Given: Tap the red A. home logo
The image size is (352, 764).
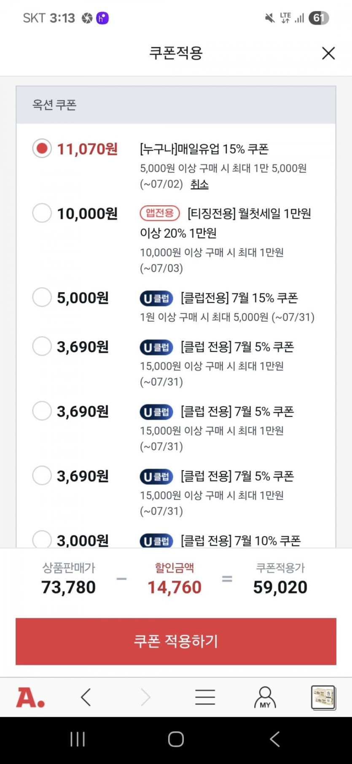Looking at the screenshot, I should point(30,697).
